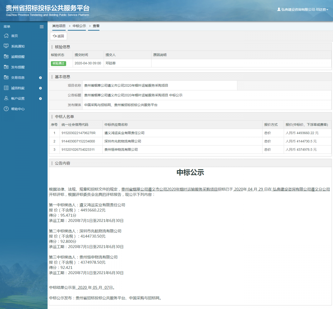Click the home icon in sidebar
The width and height of the screenshot is (333, 309).
point(6,36)
